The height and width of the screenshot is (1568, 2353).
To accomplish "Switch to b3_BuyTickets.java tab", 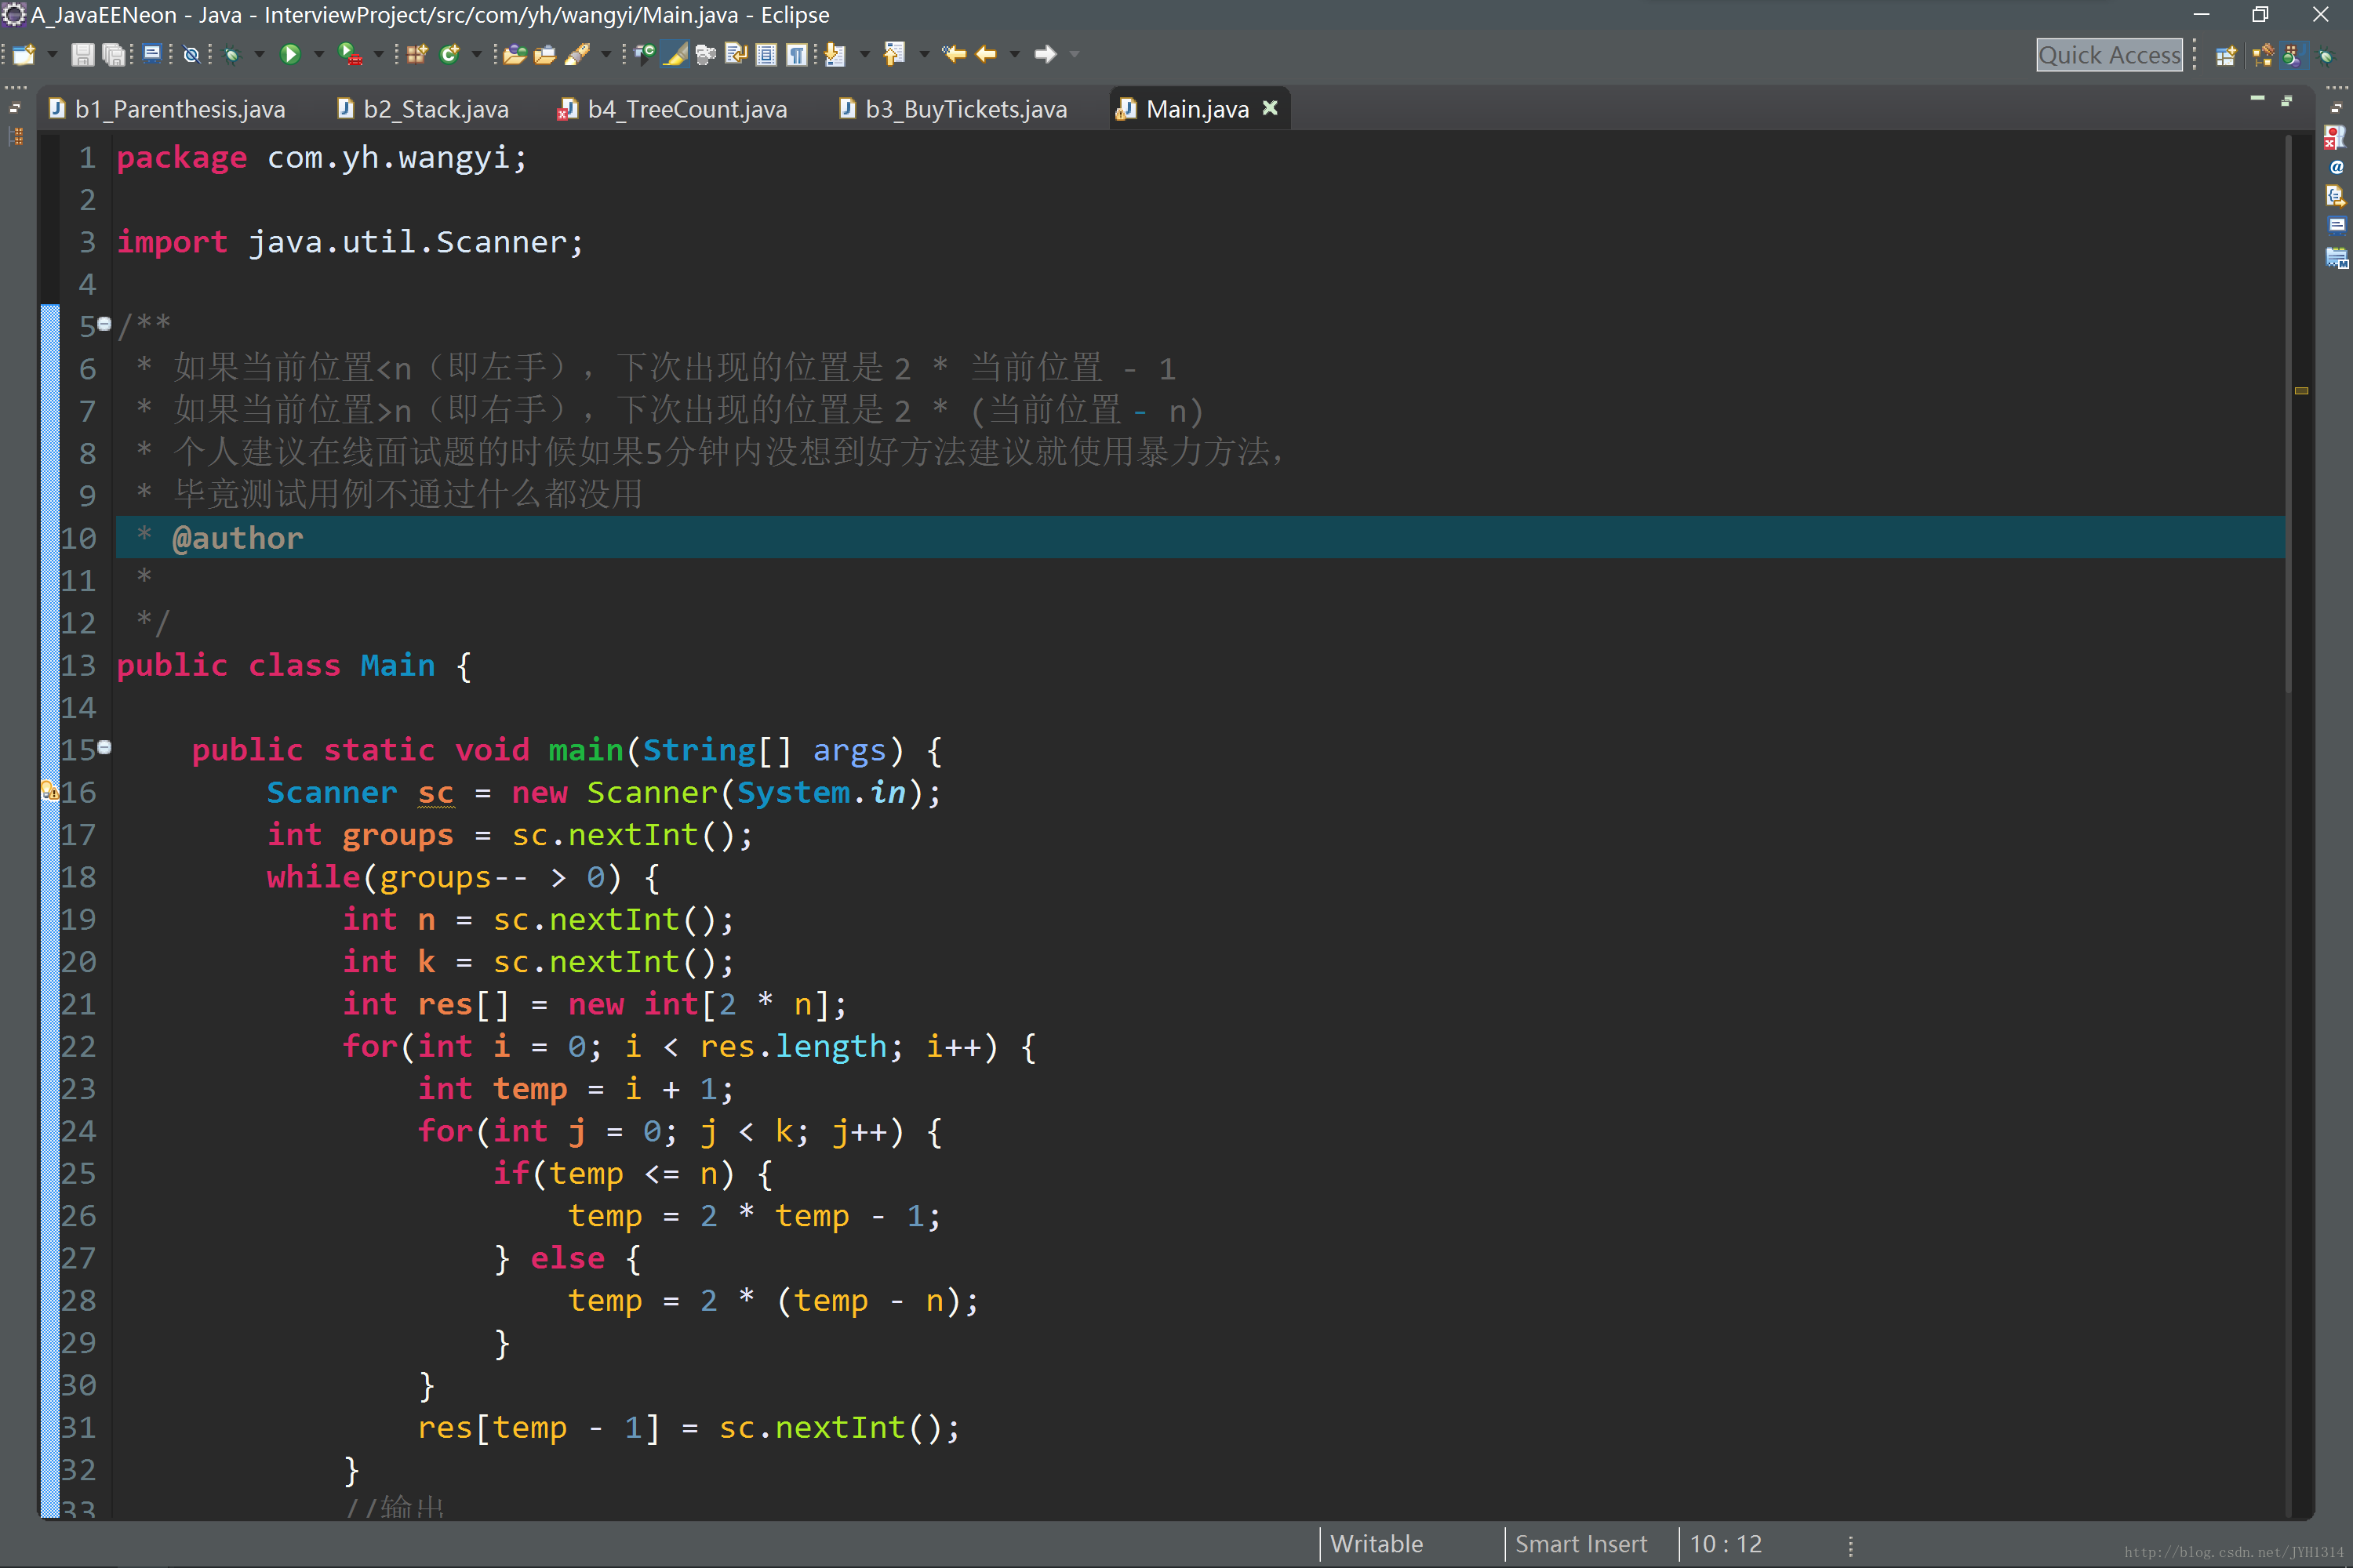I will (954, 109).
